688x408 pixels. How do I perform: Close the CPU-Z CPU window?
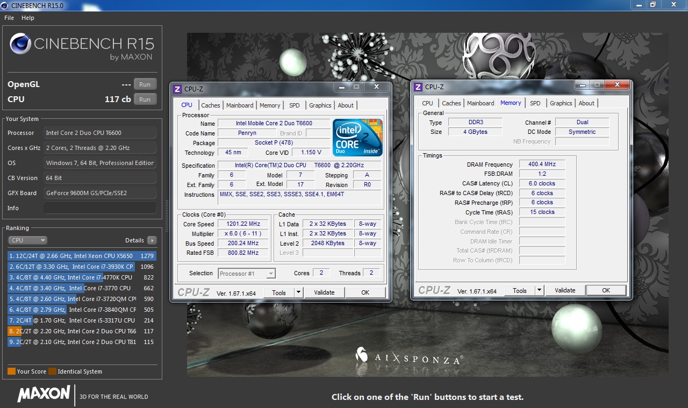(x=376, y=87)
